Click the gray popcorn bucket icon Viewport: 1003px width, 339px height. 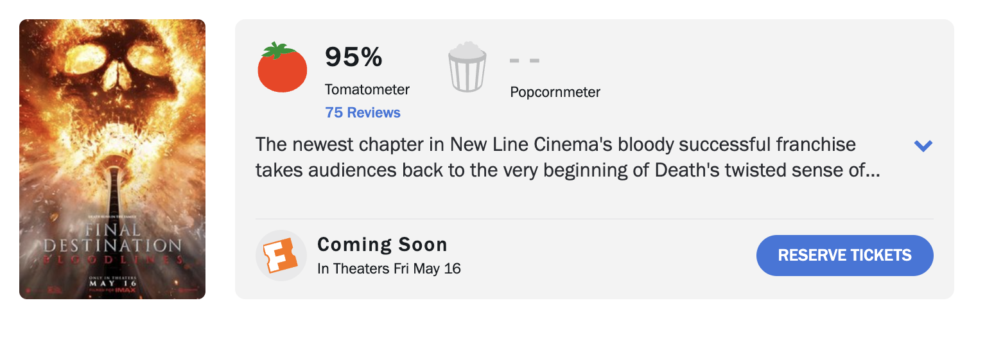point(467,67)
